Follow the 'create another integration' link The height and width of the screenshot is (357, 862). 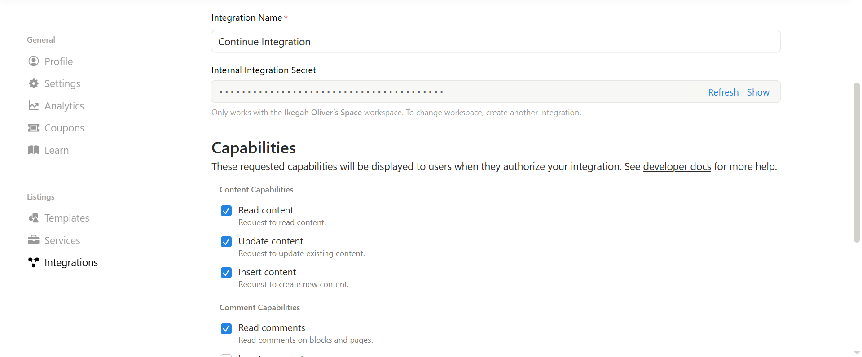(x=532, y=113)
